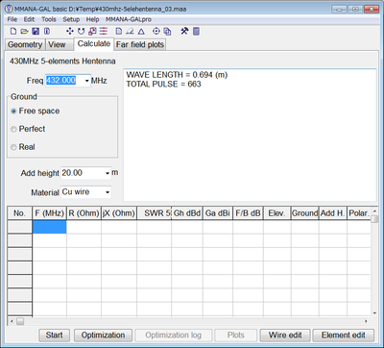Open the Setup menu
The width and height of the screenshot is (384, 348).
71,19
